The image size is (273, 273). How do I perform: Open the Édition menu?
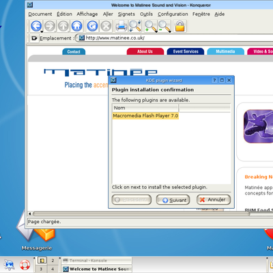pyautogui.click(x=64, y=14)
